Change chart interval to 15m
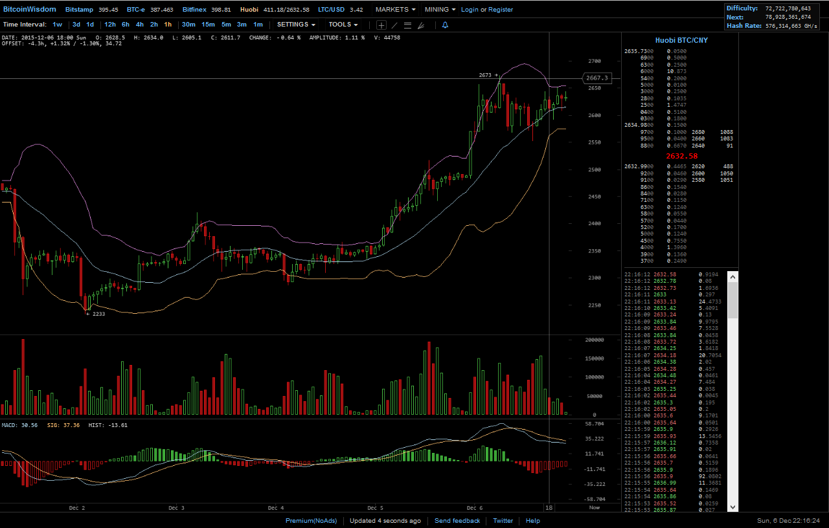 pos(208,25)
